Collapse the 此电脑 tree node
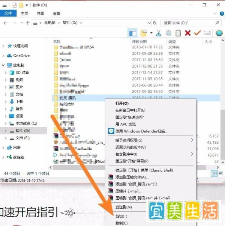The height and width of the screenshot is (226, 225). (x=3, y=65)
